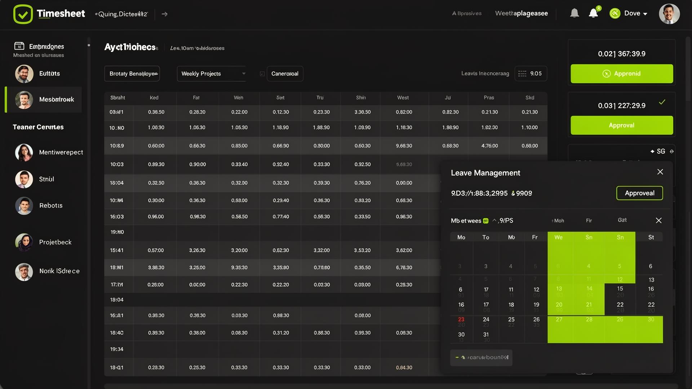Click the checkmark next to 0.03] 227:29.9
Image resolution: width=692 pixels, height=389 pixels.
(662, 102)
